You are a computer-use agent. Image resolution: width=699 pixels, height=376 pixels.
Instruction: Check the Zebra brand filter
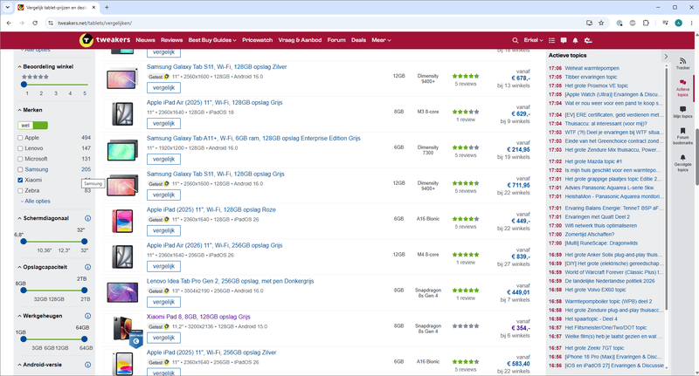[x=20, y=190]
